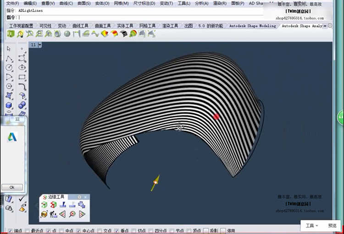This screenshot has height=234, width=344.
Task: Click the polyline tool icon
Action: pos(9,58)
